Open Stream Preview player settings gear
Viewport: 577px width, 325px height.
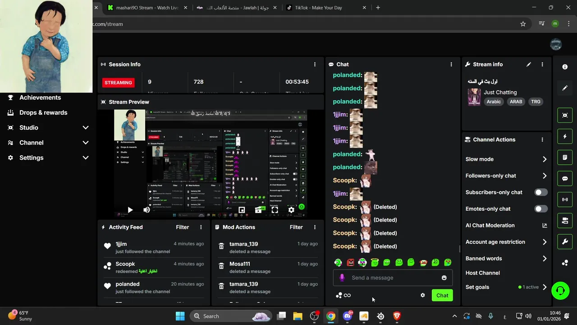pyautogui.click(x=291, y=210)
